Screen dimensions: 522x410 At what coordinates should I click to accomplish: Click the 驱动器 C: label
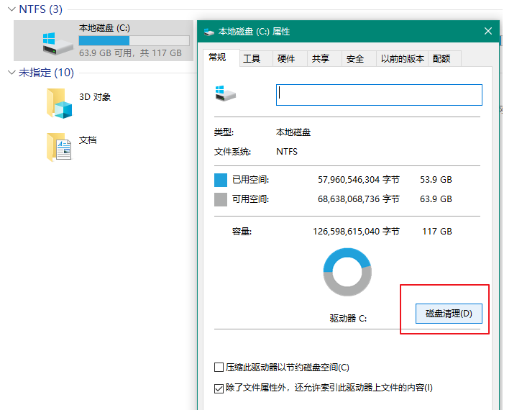[x=348, y=319]
